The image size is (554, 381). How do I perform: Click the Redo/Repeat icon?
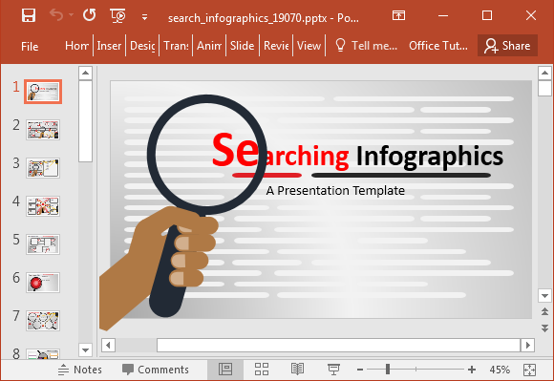[x=90, y=15]
